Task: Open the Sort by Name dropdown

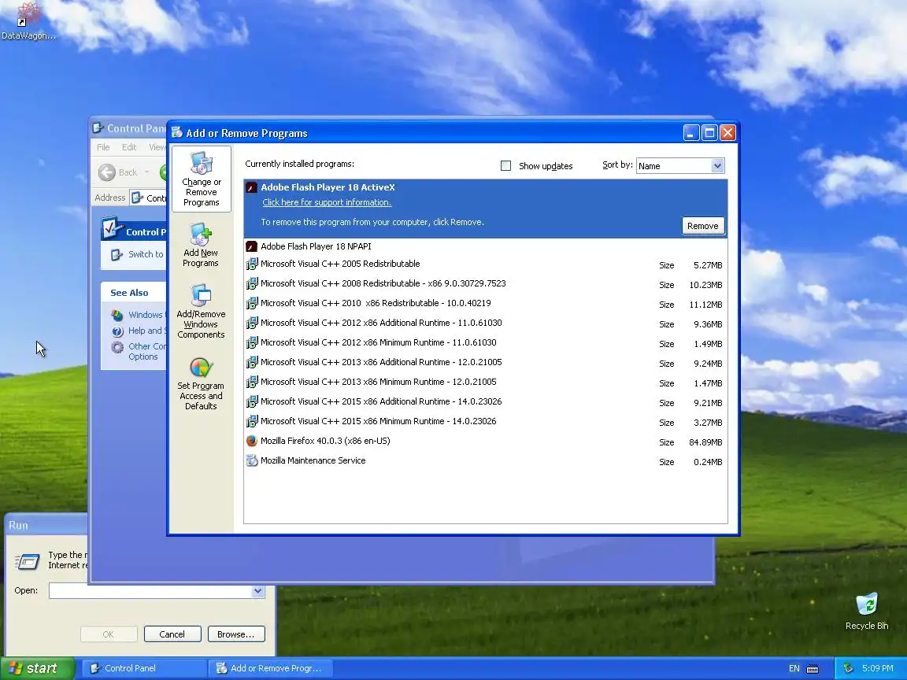Action: click(717, 166)
